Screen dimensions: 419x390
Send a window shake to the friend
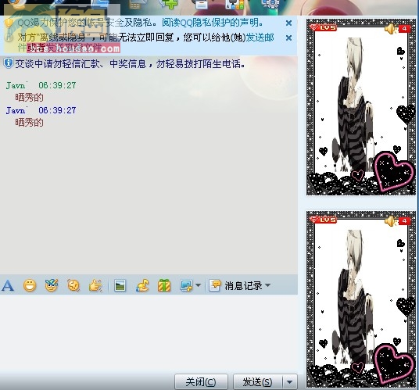tap(73, 285)
